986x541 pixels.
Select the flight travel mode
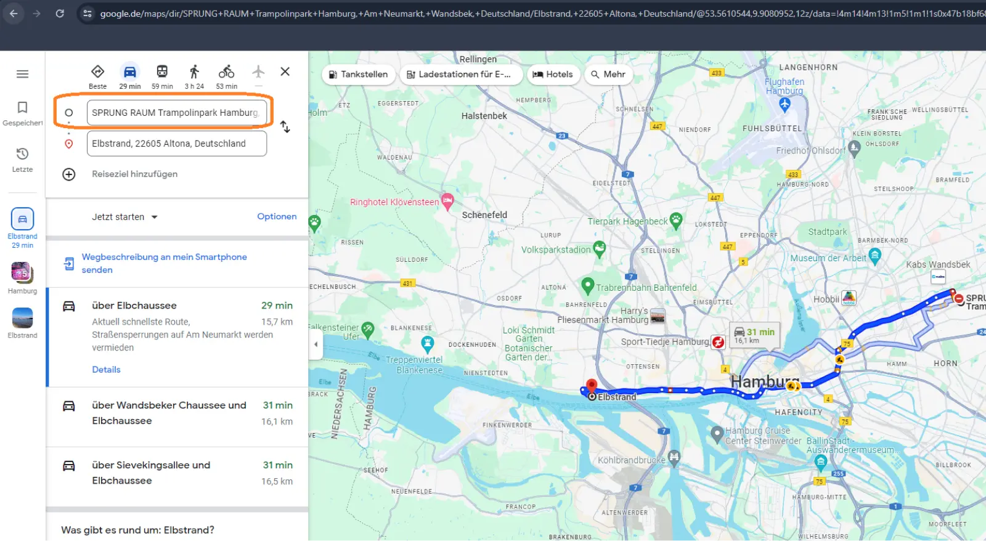coord(258,73)
